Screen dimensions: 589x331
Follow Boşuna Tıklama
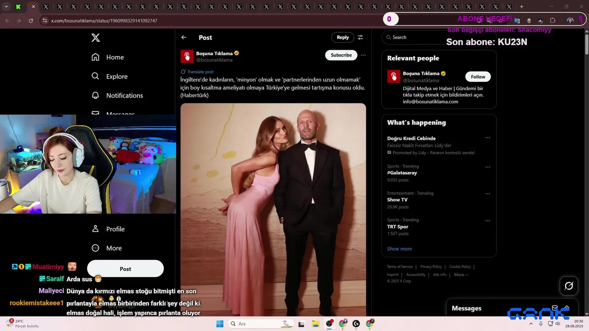478,77
